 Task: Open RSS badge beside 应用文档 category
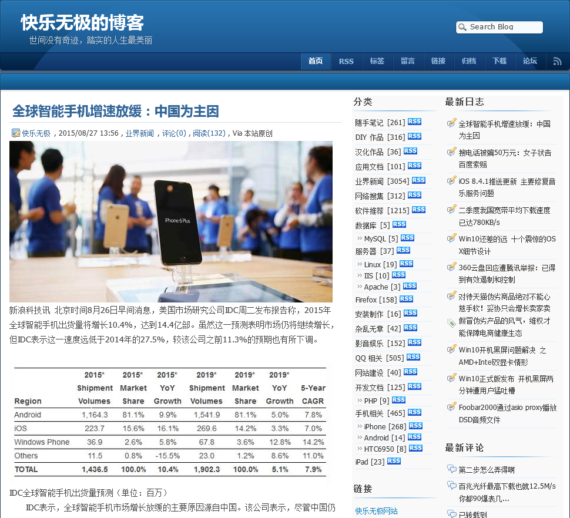point(414,166)
